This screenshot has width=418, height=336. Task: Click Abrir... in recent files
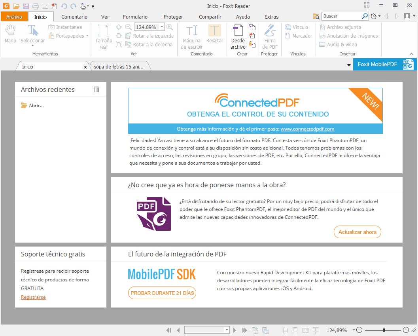(x=32, y=105)
